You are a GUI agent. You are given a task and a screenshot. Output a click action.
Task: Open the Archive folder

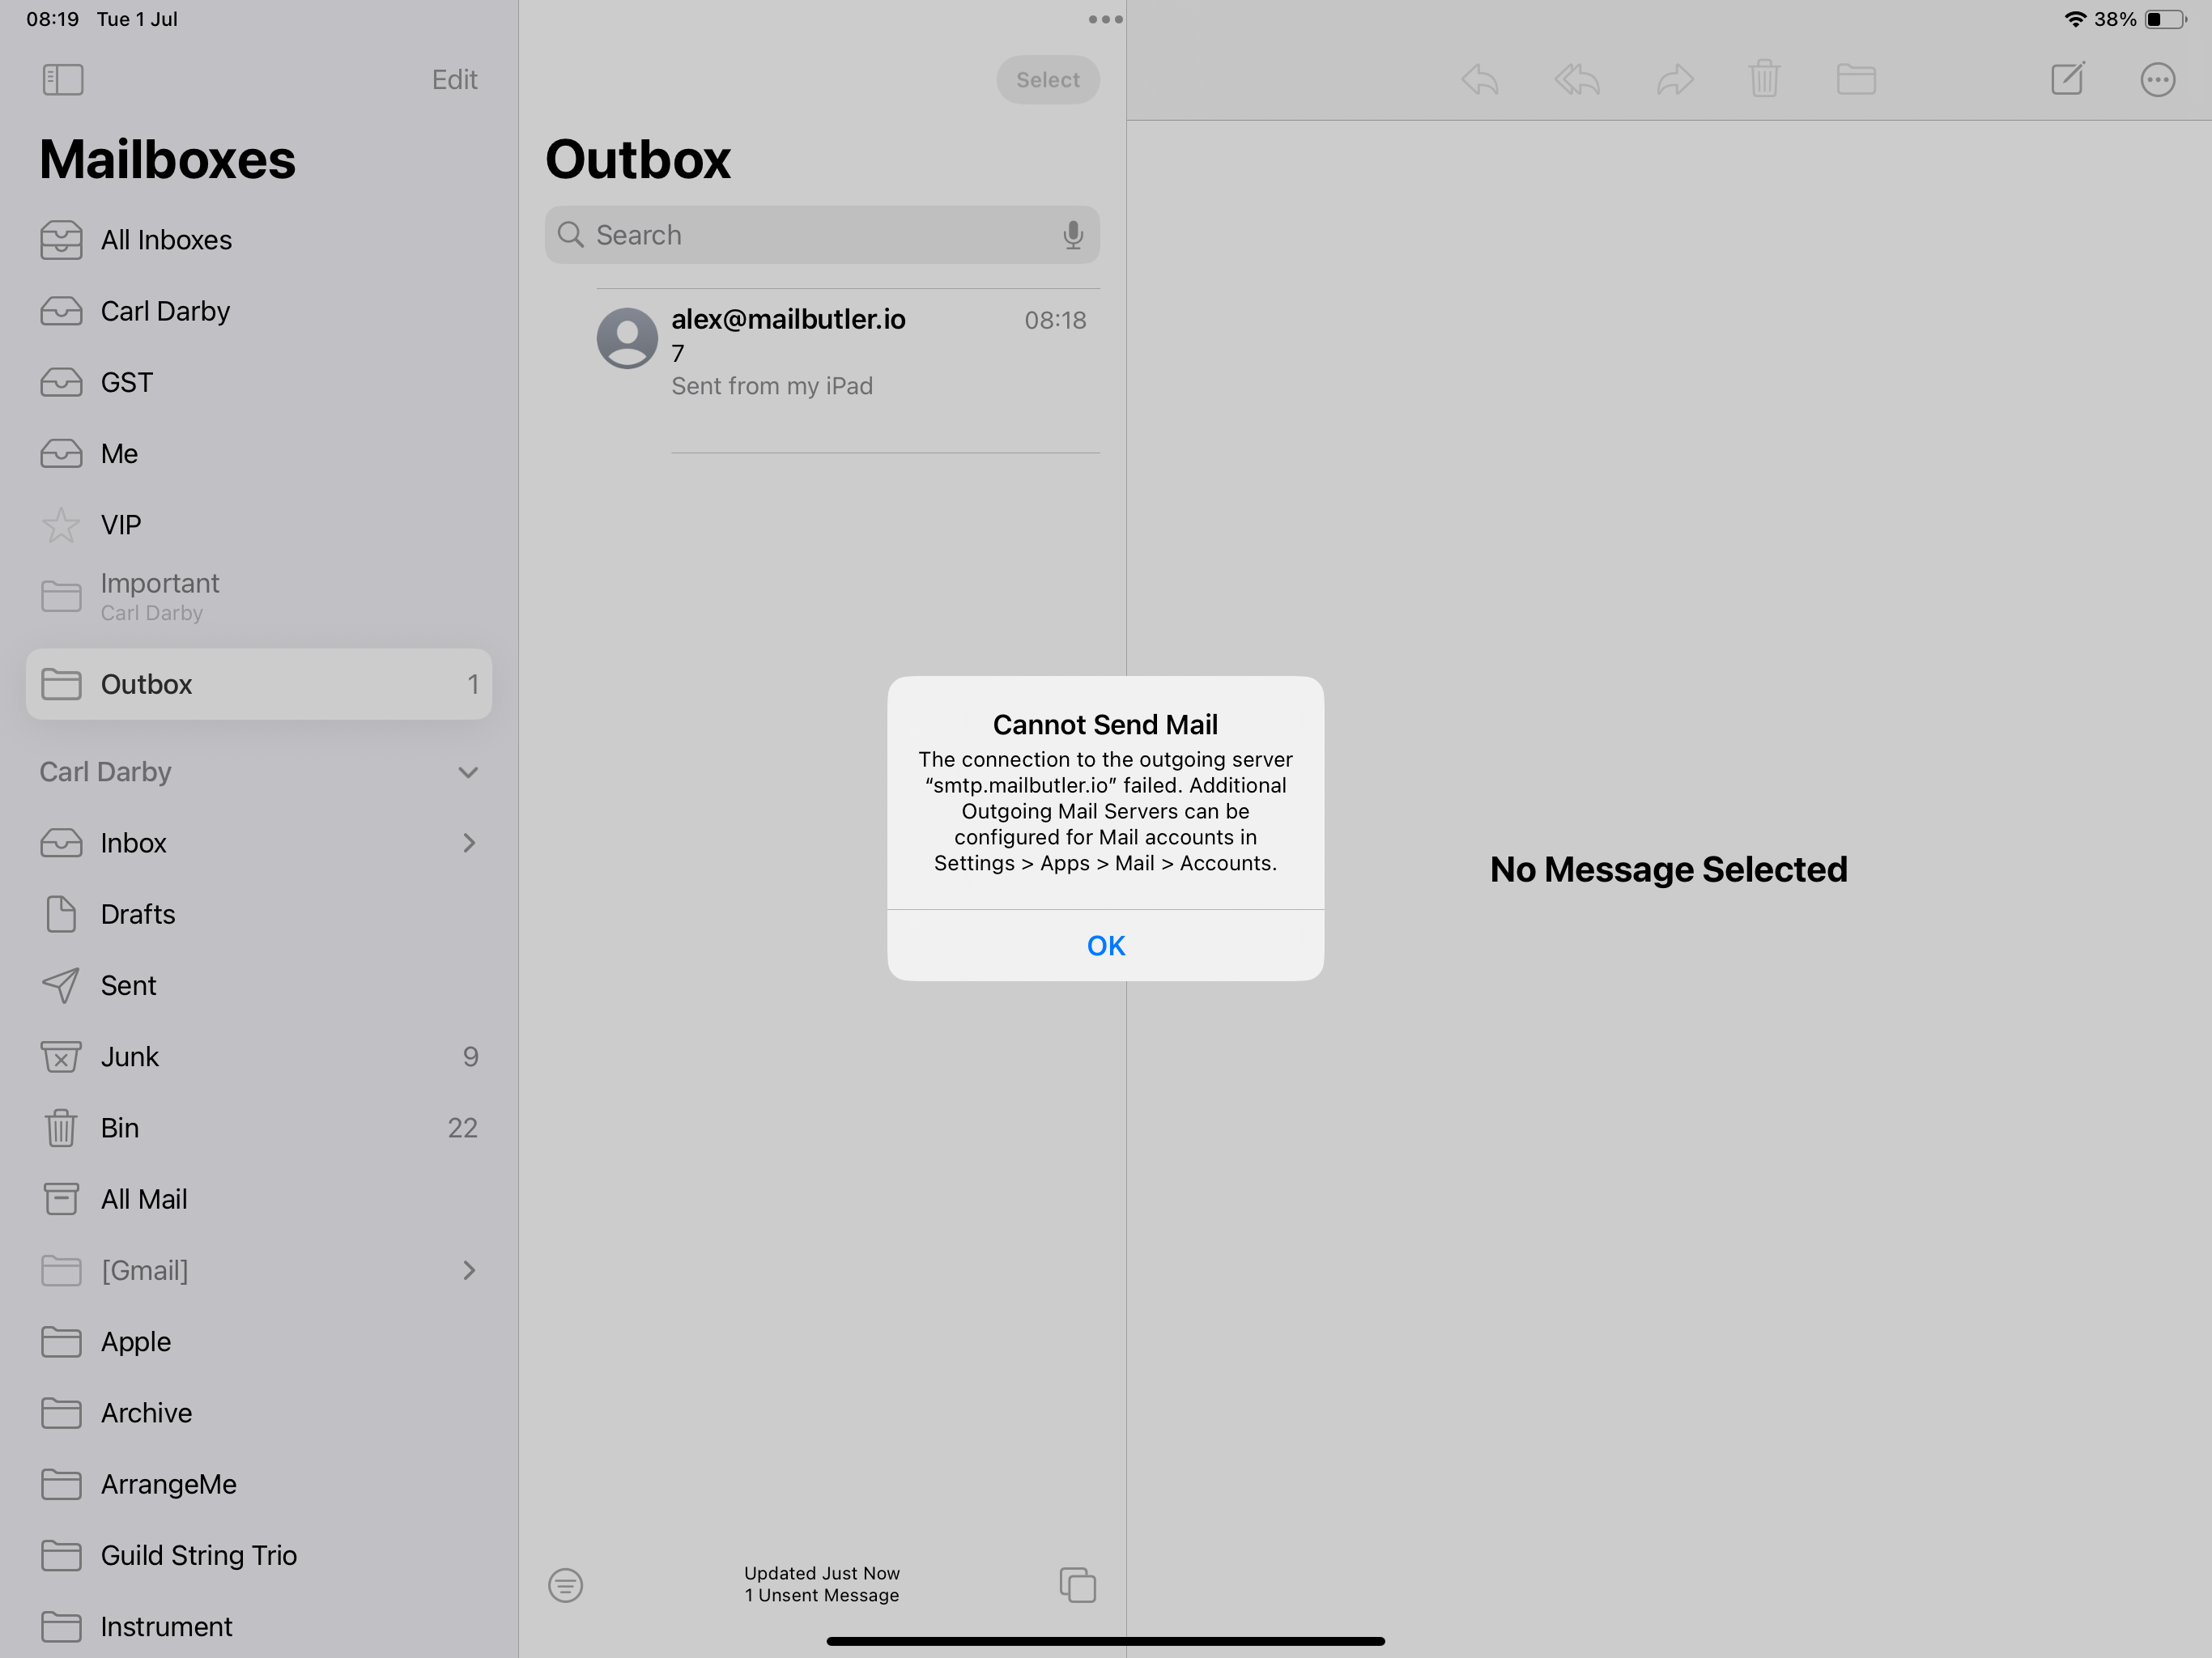(259, 1412)
